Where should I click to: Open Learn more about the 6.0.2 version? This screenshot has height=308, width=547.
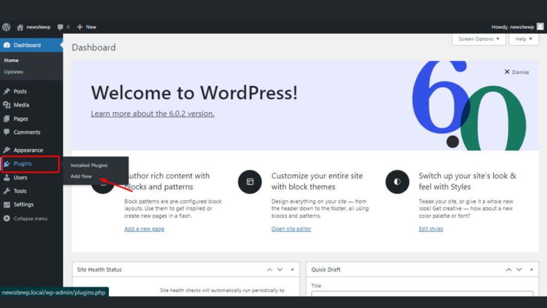[x=152, y=113]
